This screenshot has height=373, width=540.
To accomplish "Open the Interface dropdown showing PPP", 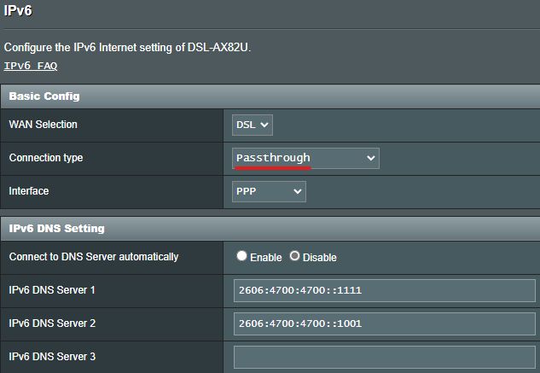I will coord(269,192).
